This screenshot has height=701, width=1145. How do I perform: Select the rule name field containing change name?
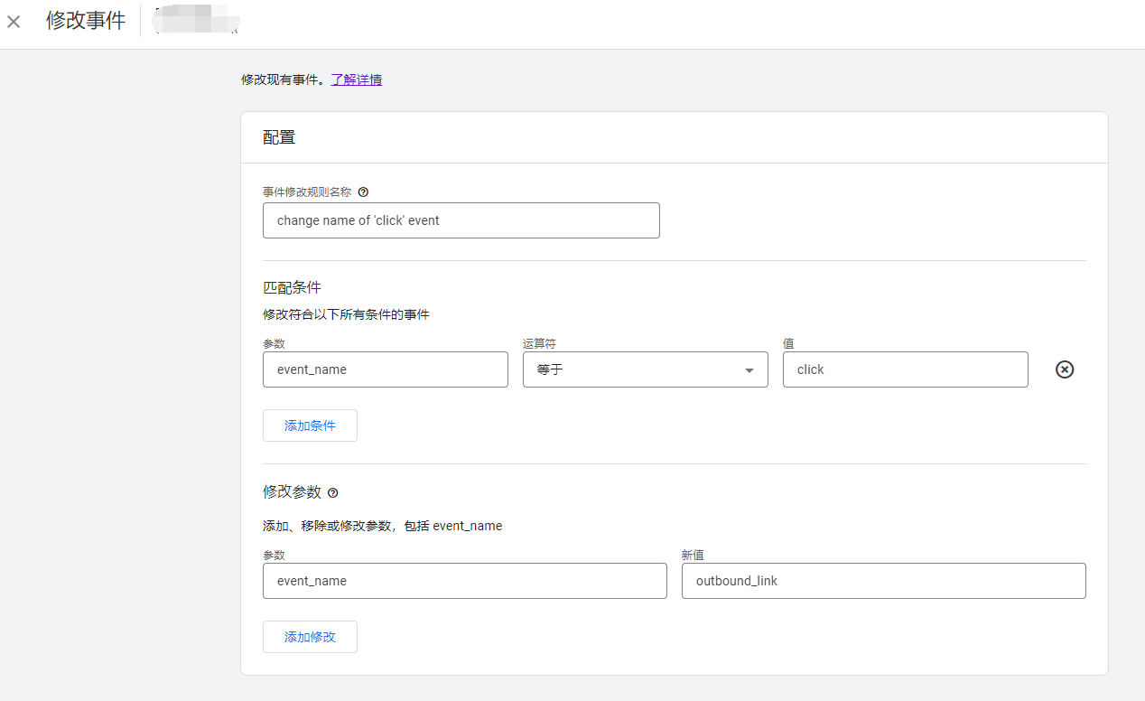tap(461, 220)
